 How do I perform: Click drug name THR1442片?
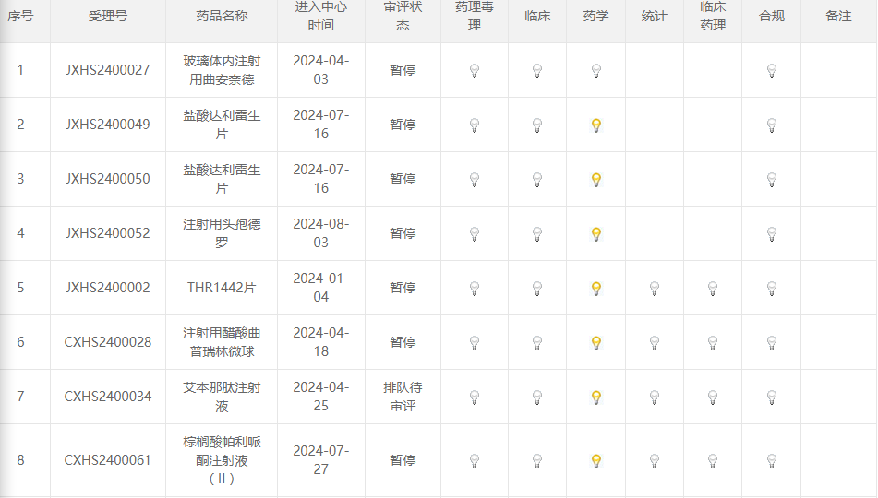pos(222,288)
